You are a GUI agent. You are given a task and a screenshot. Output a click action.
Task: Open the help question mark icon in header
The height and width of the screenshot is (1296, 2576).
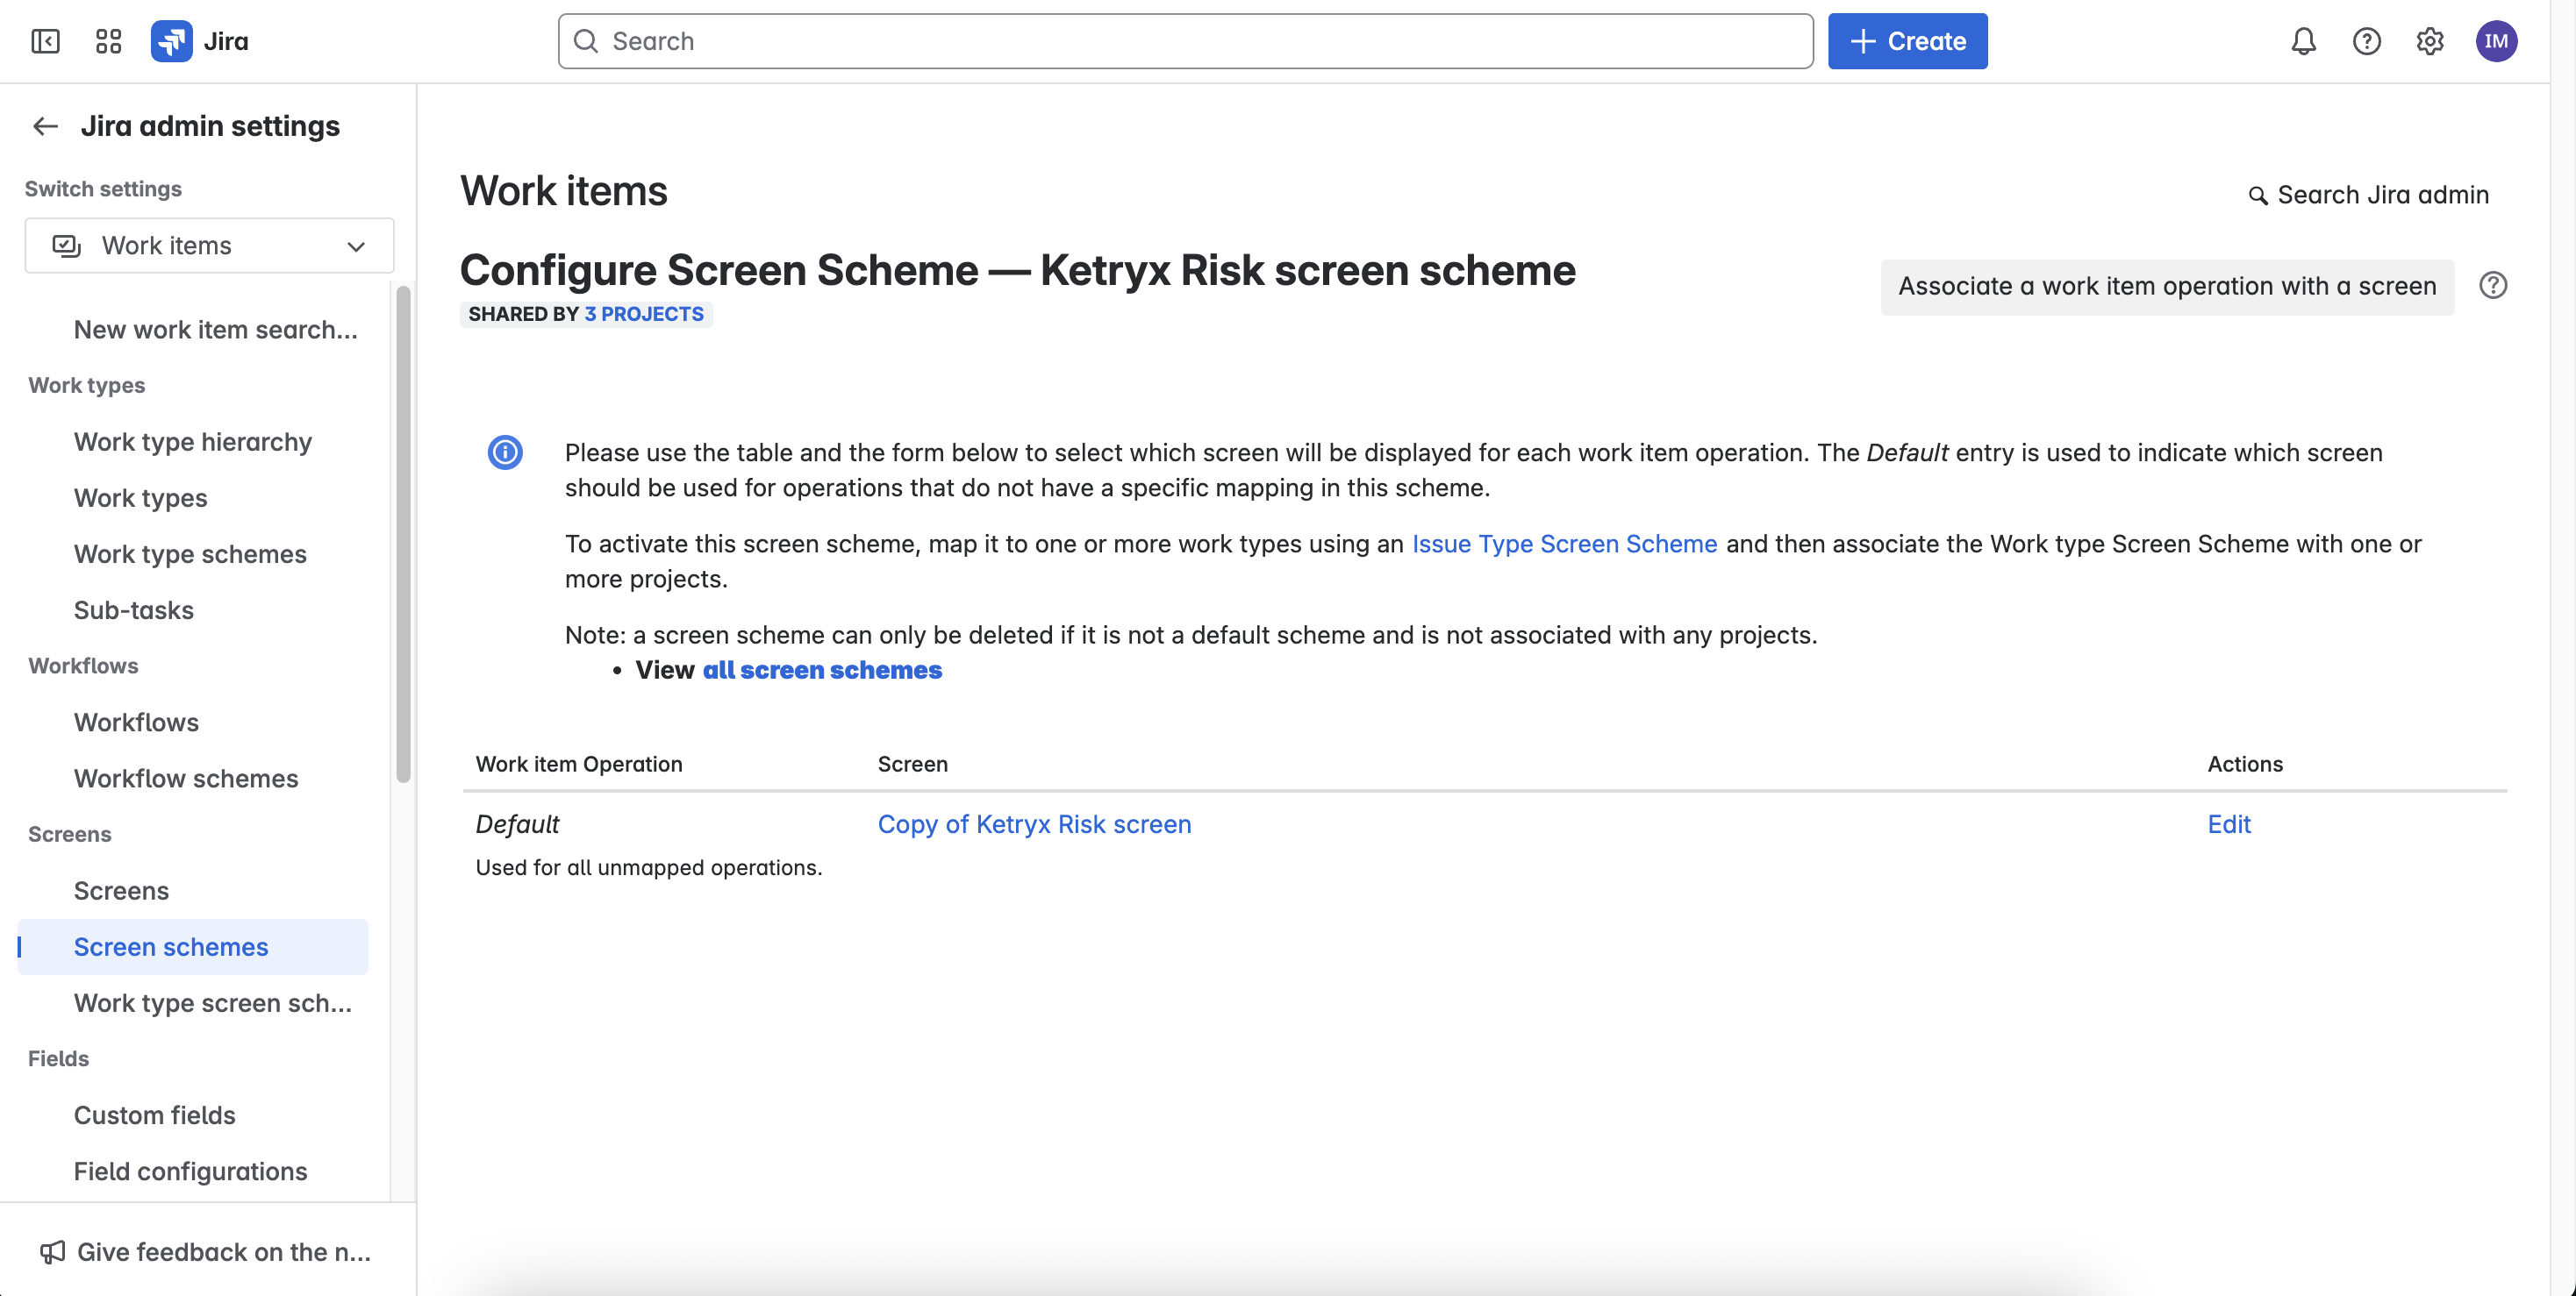click(x=2367, y=41)
